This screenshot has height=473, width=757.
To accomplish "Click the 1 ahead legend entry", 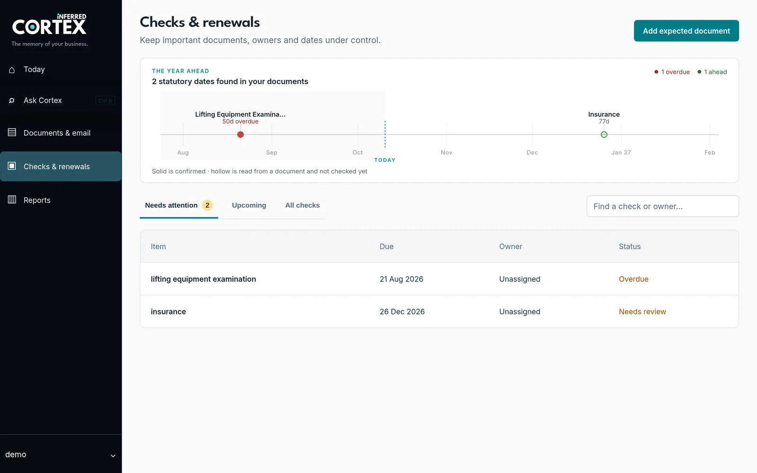I will 712,72.
